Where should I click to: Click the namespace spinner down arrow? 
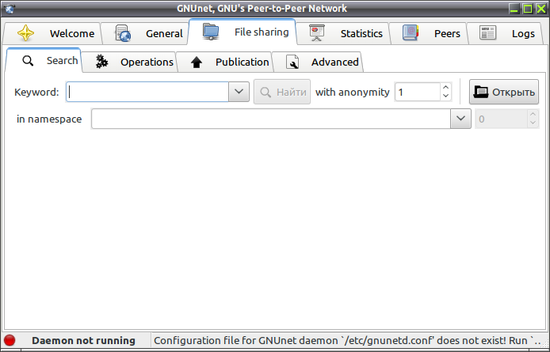[x=533, y=123]
